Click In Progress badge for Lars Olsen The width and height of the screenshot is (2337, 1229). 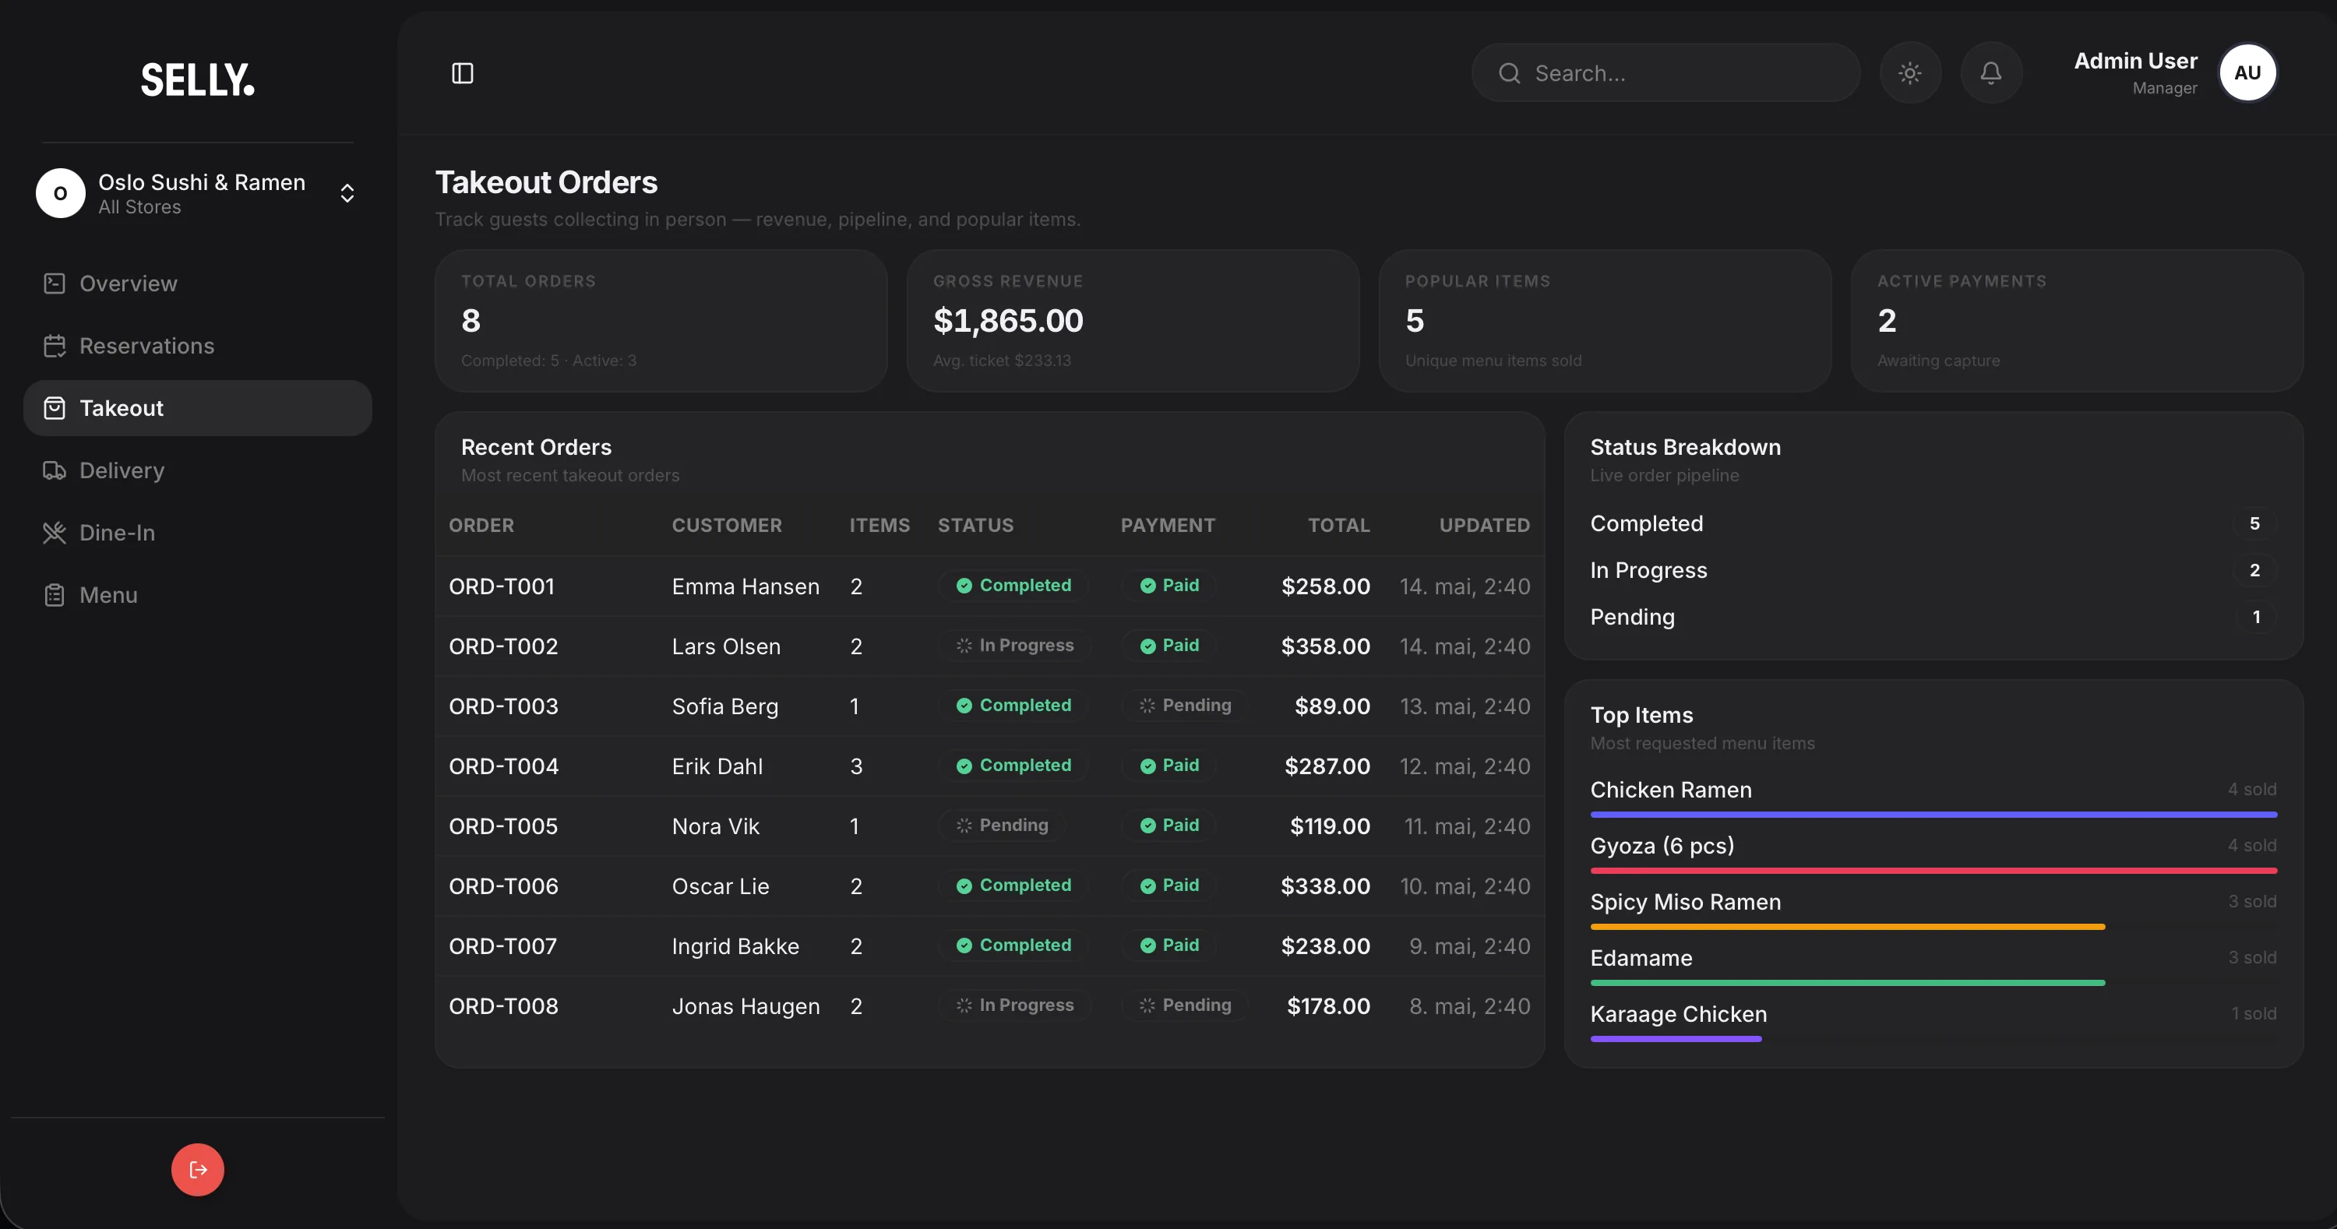(x=1014, y=646)
